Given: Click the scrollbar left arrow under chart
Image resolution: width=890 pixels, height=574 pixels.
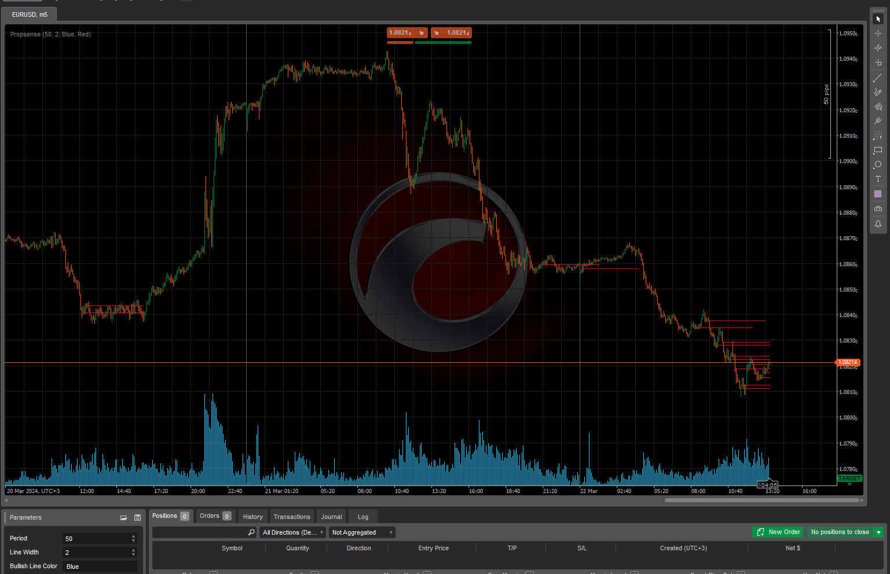Looking at the screenshot, I should coord(7,500).
